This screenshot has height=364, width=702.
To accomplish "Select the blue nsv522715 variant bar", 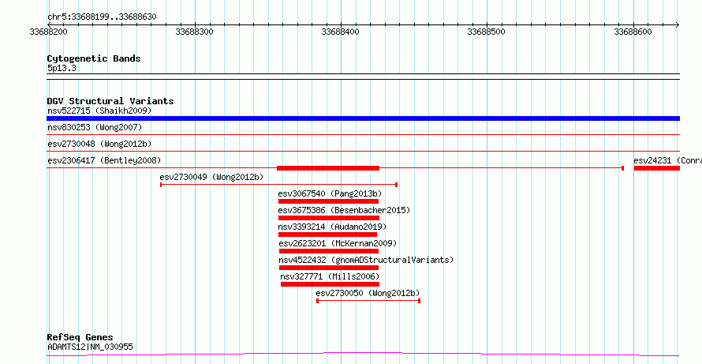I will point(363,118).
